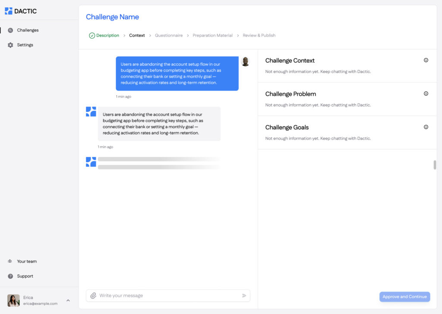Click the Challenge Name title
This screenshot has height=314, width=442.
[x=112, y=17]
